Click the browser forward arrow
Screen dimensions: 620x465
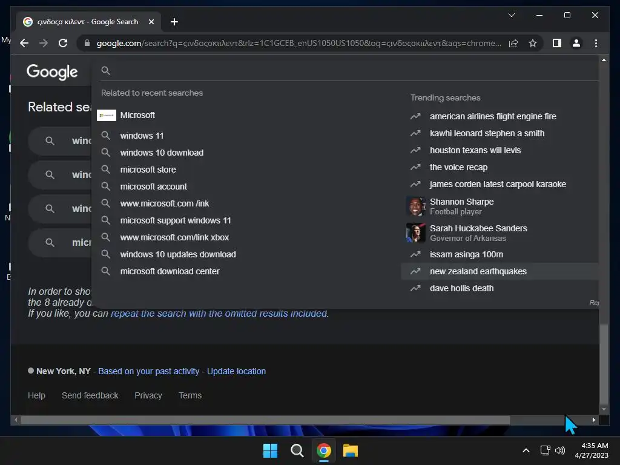(x=44, y=43)
